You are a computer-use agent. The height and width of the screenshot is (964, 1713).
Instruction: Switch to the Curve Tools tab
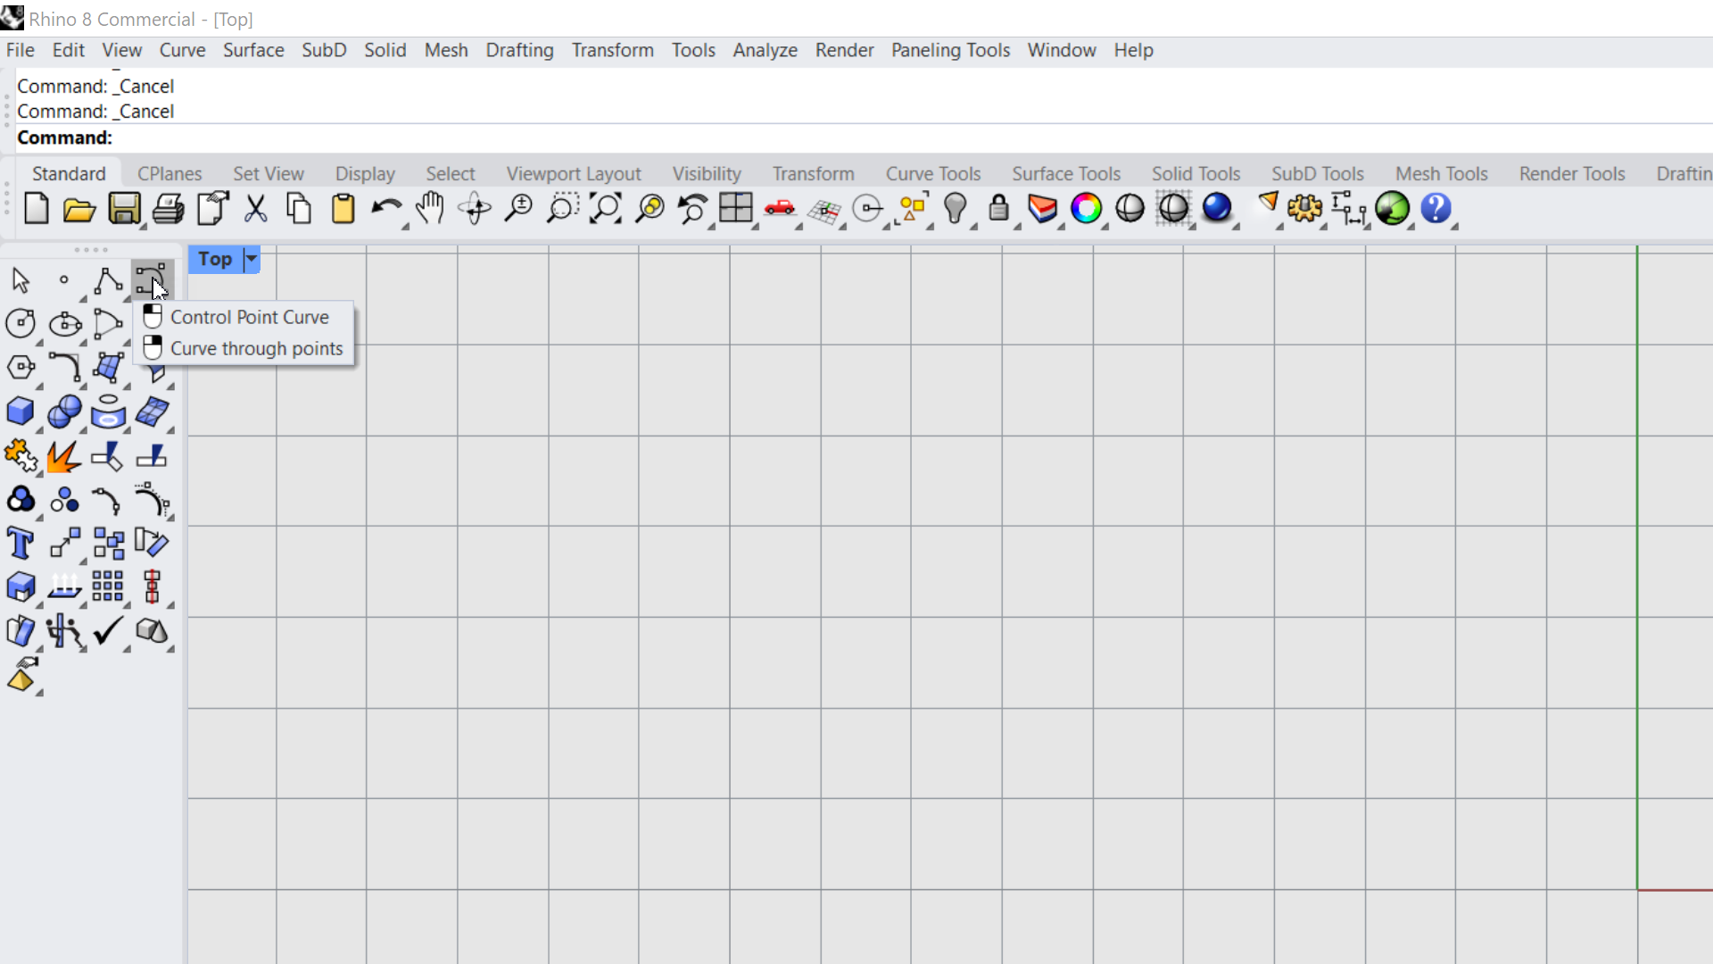point(932,173)
